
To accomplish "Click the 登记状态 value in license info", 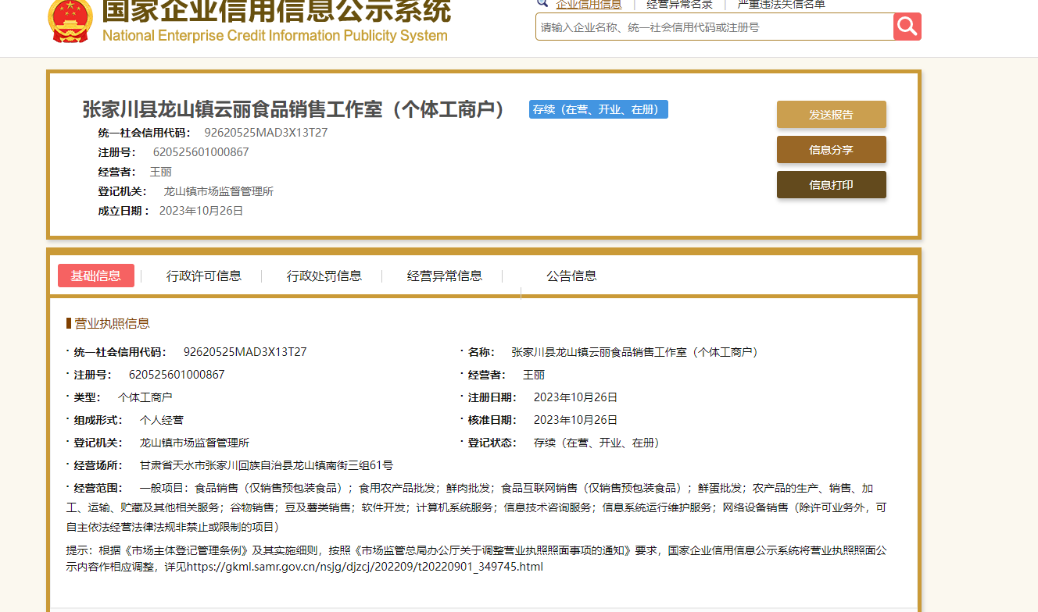I will point(599,443).
